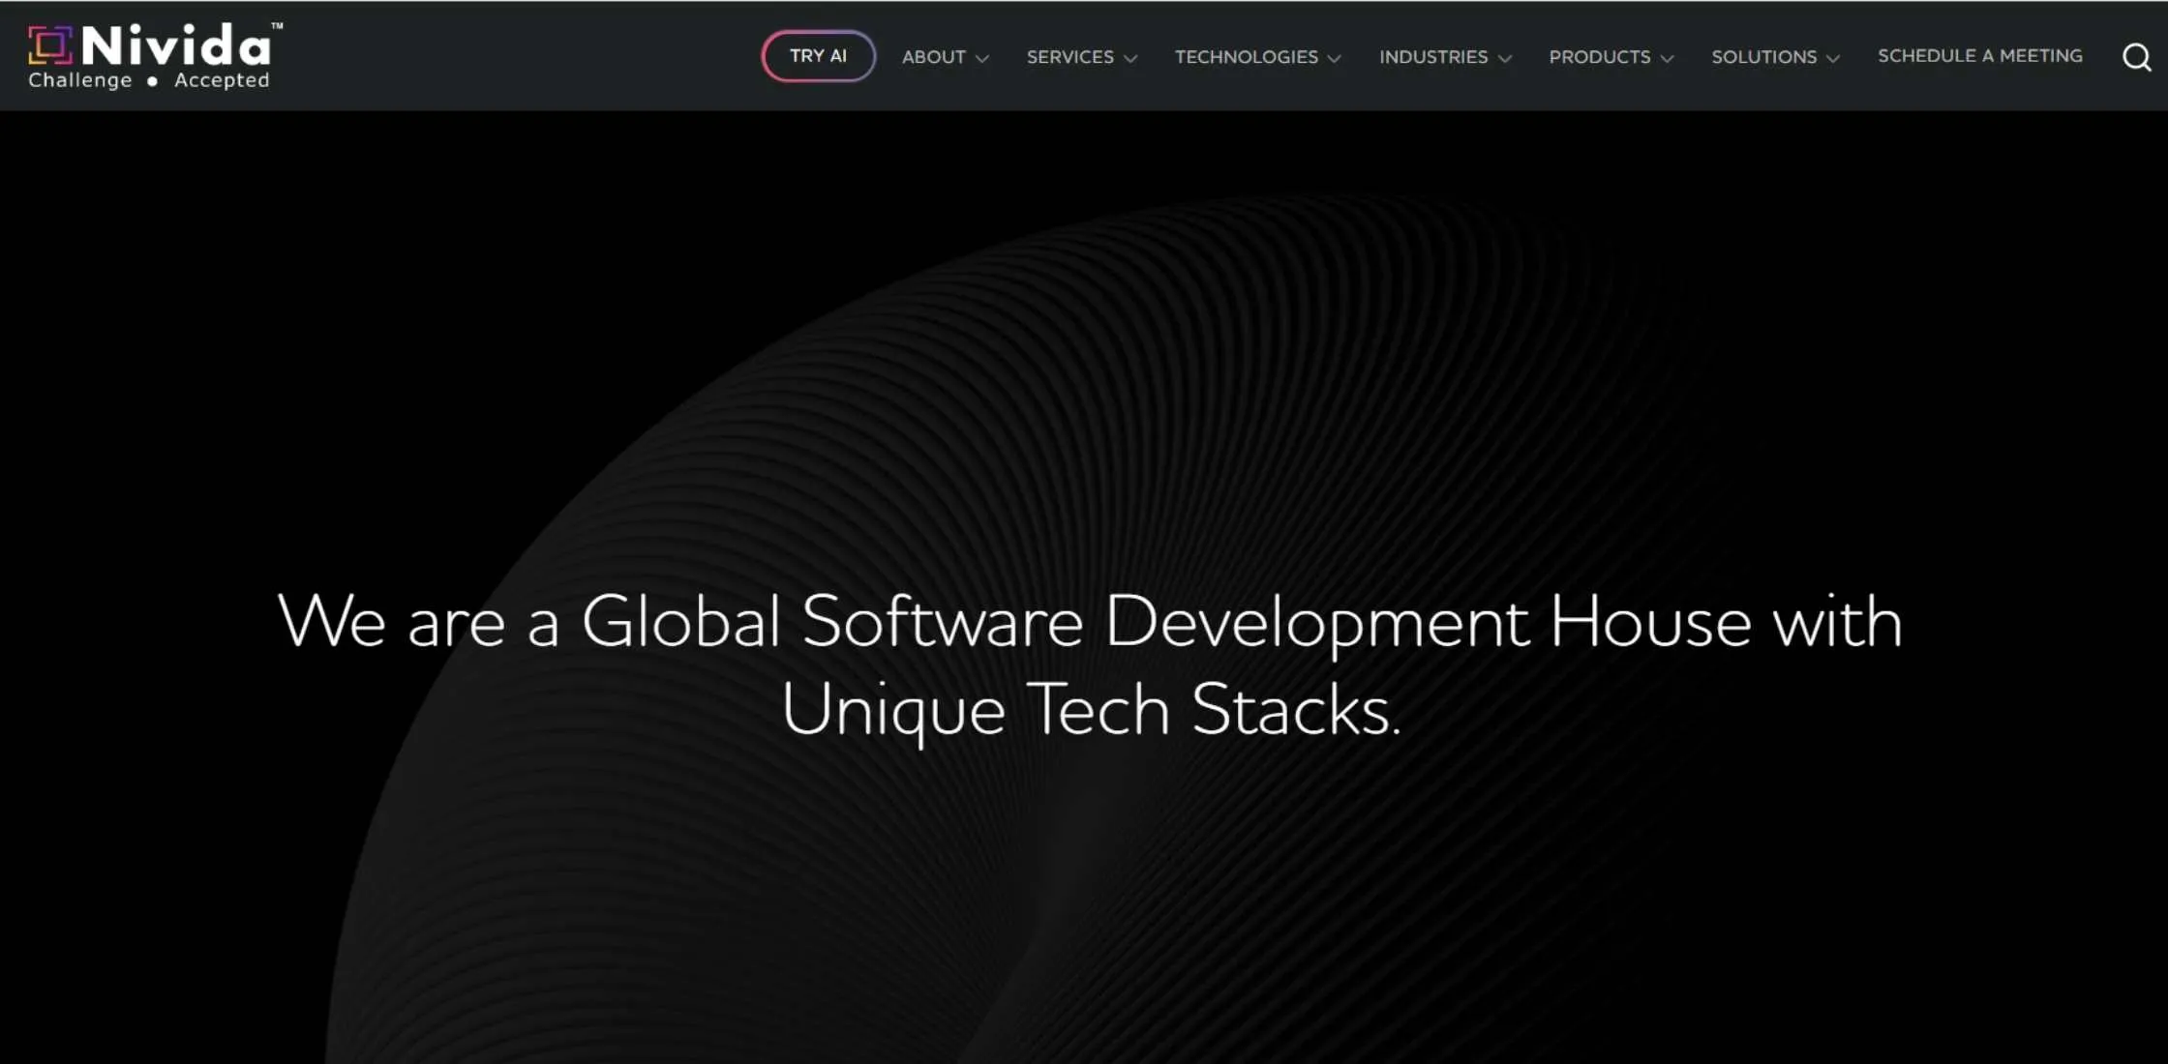
Task: Open the PRODUCTS menu label
Action: point(1599,57)
